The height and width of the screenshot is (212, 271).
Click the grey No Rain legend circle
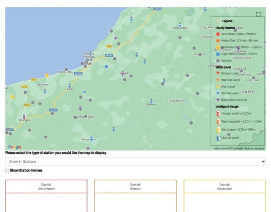point(218,61)
